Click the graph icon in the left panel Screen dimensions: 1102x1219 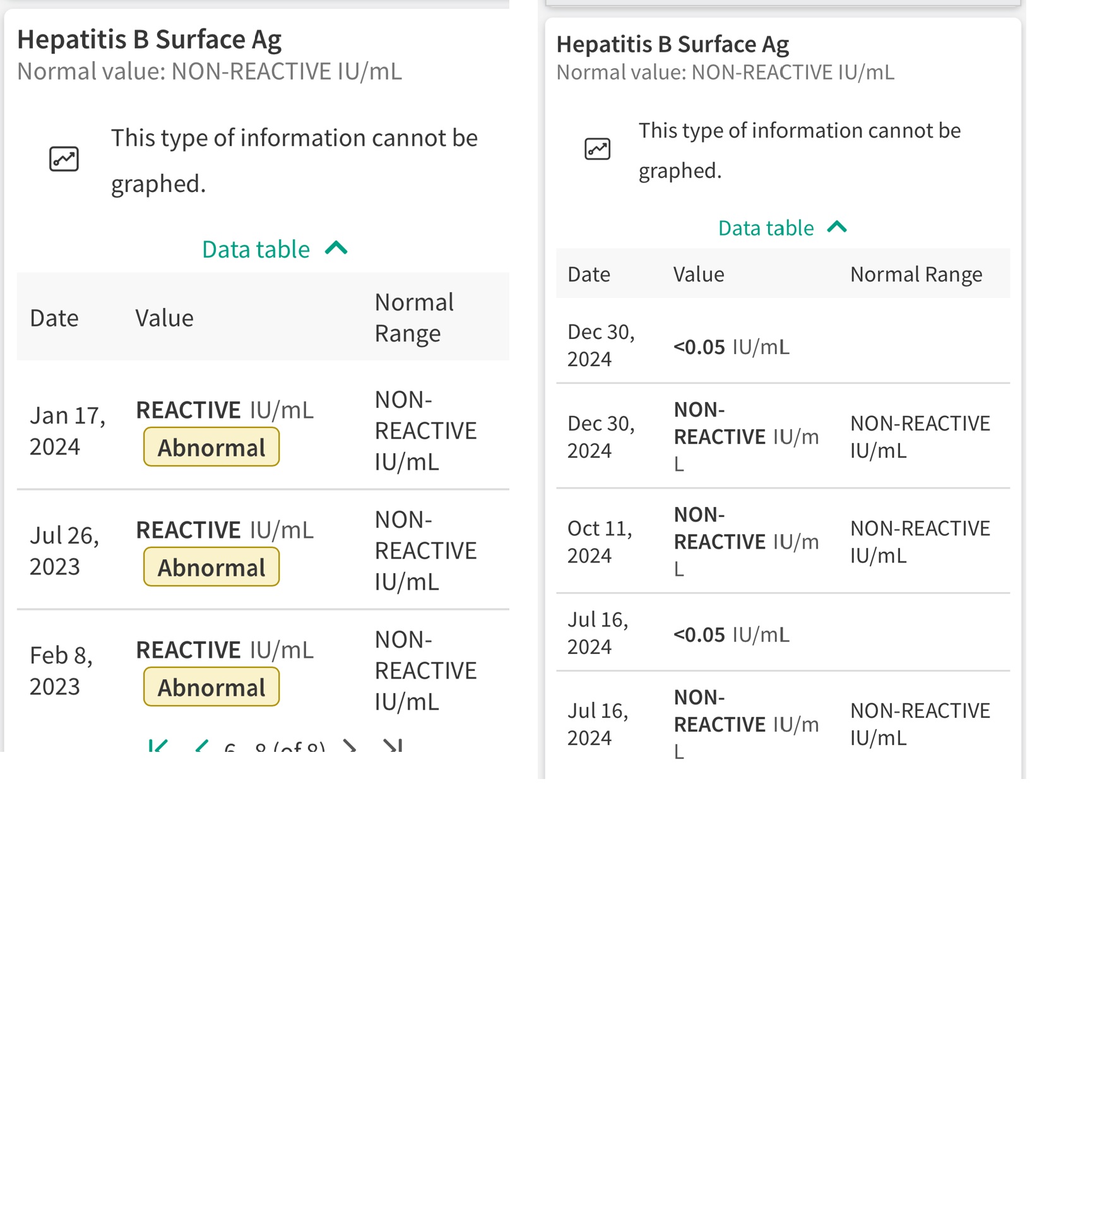tap(64, 159)
